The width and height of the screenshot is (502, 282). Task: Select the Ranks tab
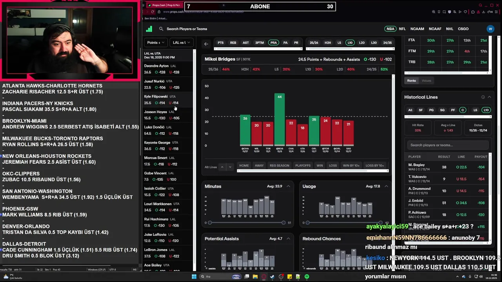point(411,81)
